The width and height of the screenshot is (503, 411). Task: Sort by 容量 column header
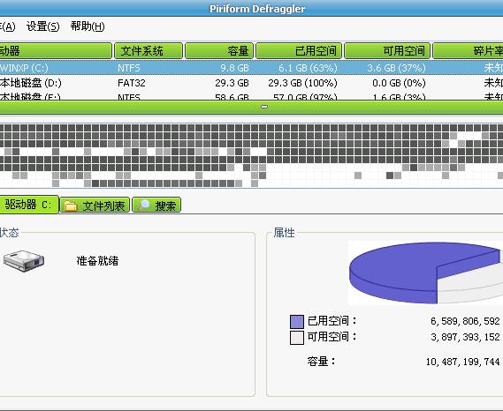(219, 51)
